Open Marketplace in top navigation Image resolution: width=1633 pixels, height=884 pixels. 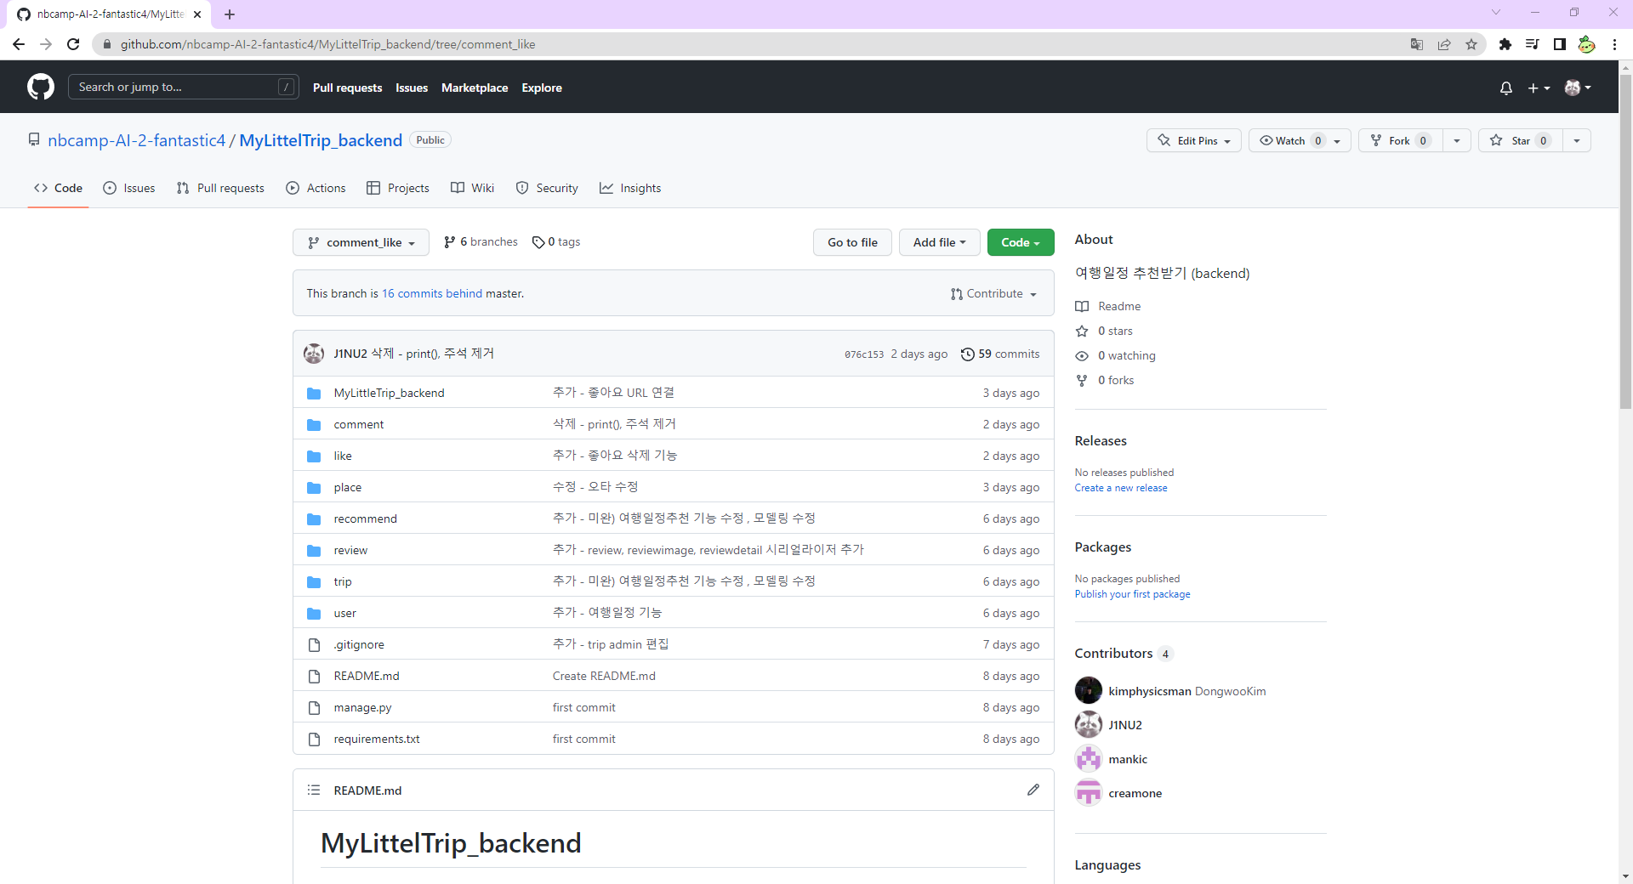(x=475, y=88)
